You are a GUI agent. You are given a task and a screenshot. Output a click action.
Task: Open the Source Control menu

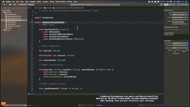point(60,1)
